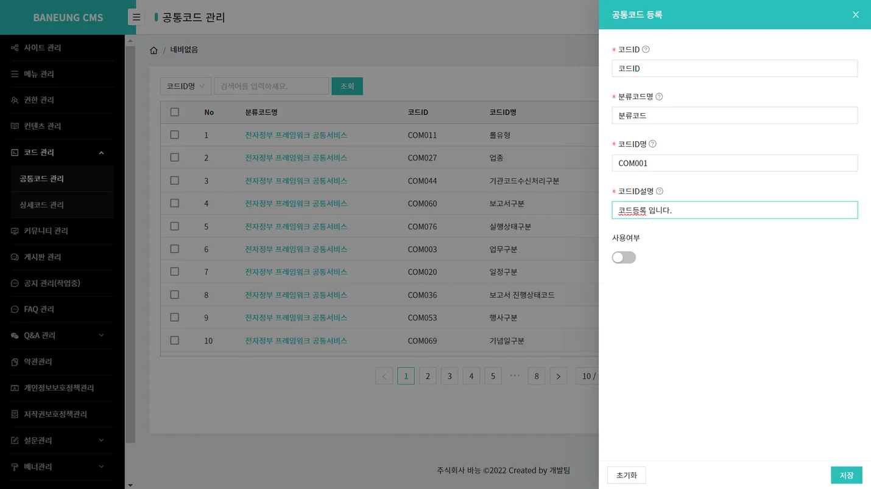Viewport: 871px width, 489px height.
Task: Click the pagination ellipsis to jump pages
Action: tap(515, 376)
